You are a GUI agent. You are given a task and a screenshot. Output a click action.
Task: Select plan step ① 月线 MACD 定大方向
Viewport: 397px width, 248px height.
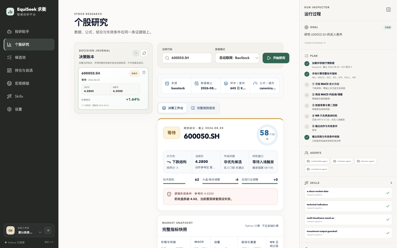(x=348, y=86)
